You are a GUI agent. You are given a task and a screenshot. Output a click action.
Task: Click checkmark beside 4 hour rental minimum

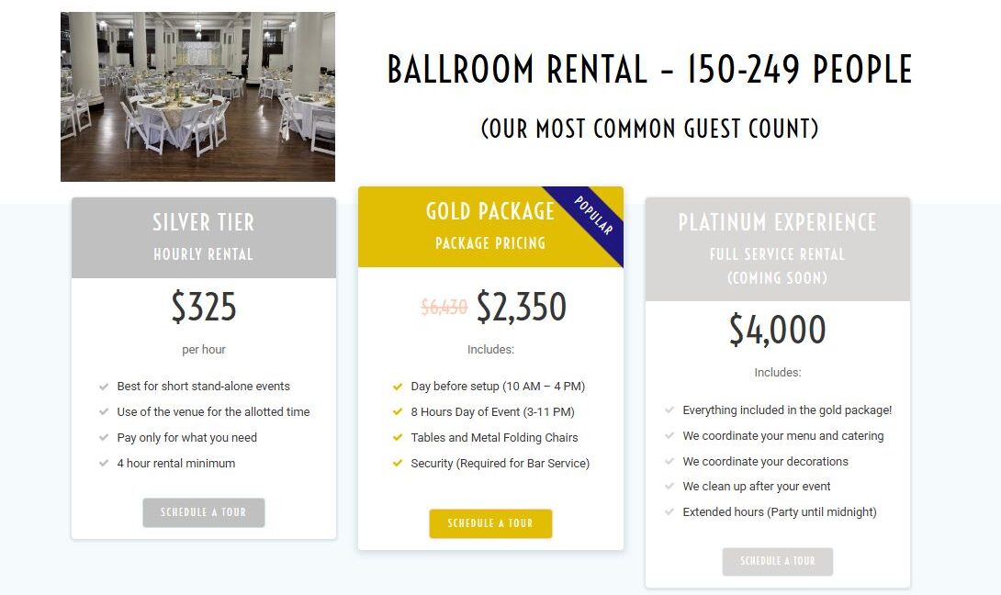(104, 463)
